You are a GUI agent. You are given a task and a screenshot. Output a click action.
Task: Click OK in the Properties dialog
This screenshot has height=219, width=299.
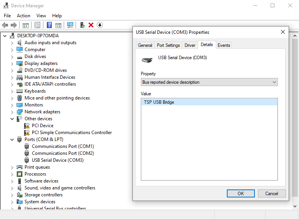241,193
